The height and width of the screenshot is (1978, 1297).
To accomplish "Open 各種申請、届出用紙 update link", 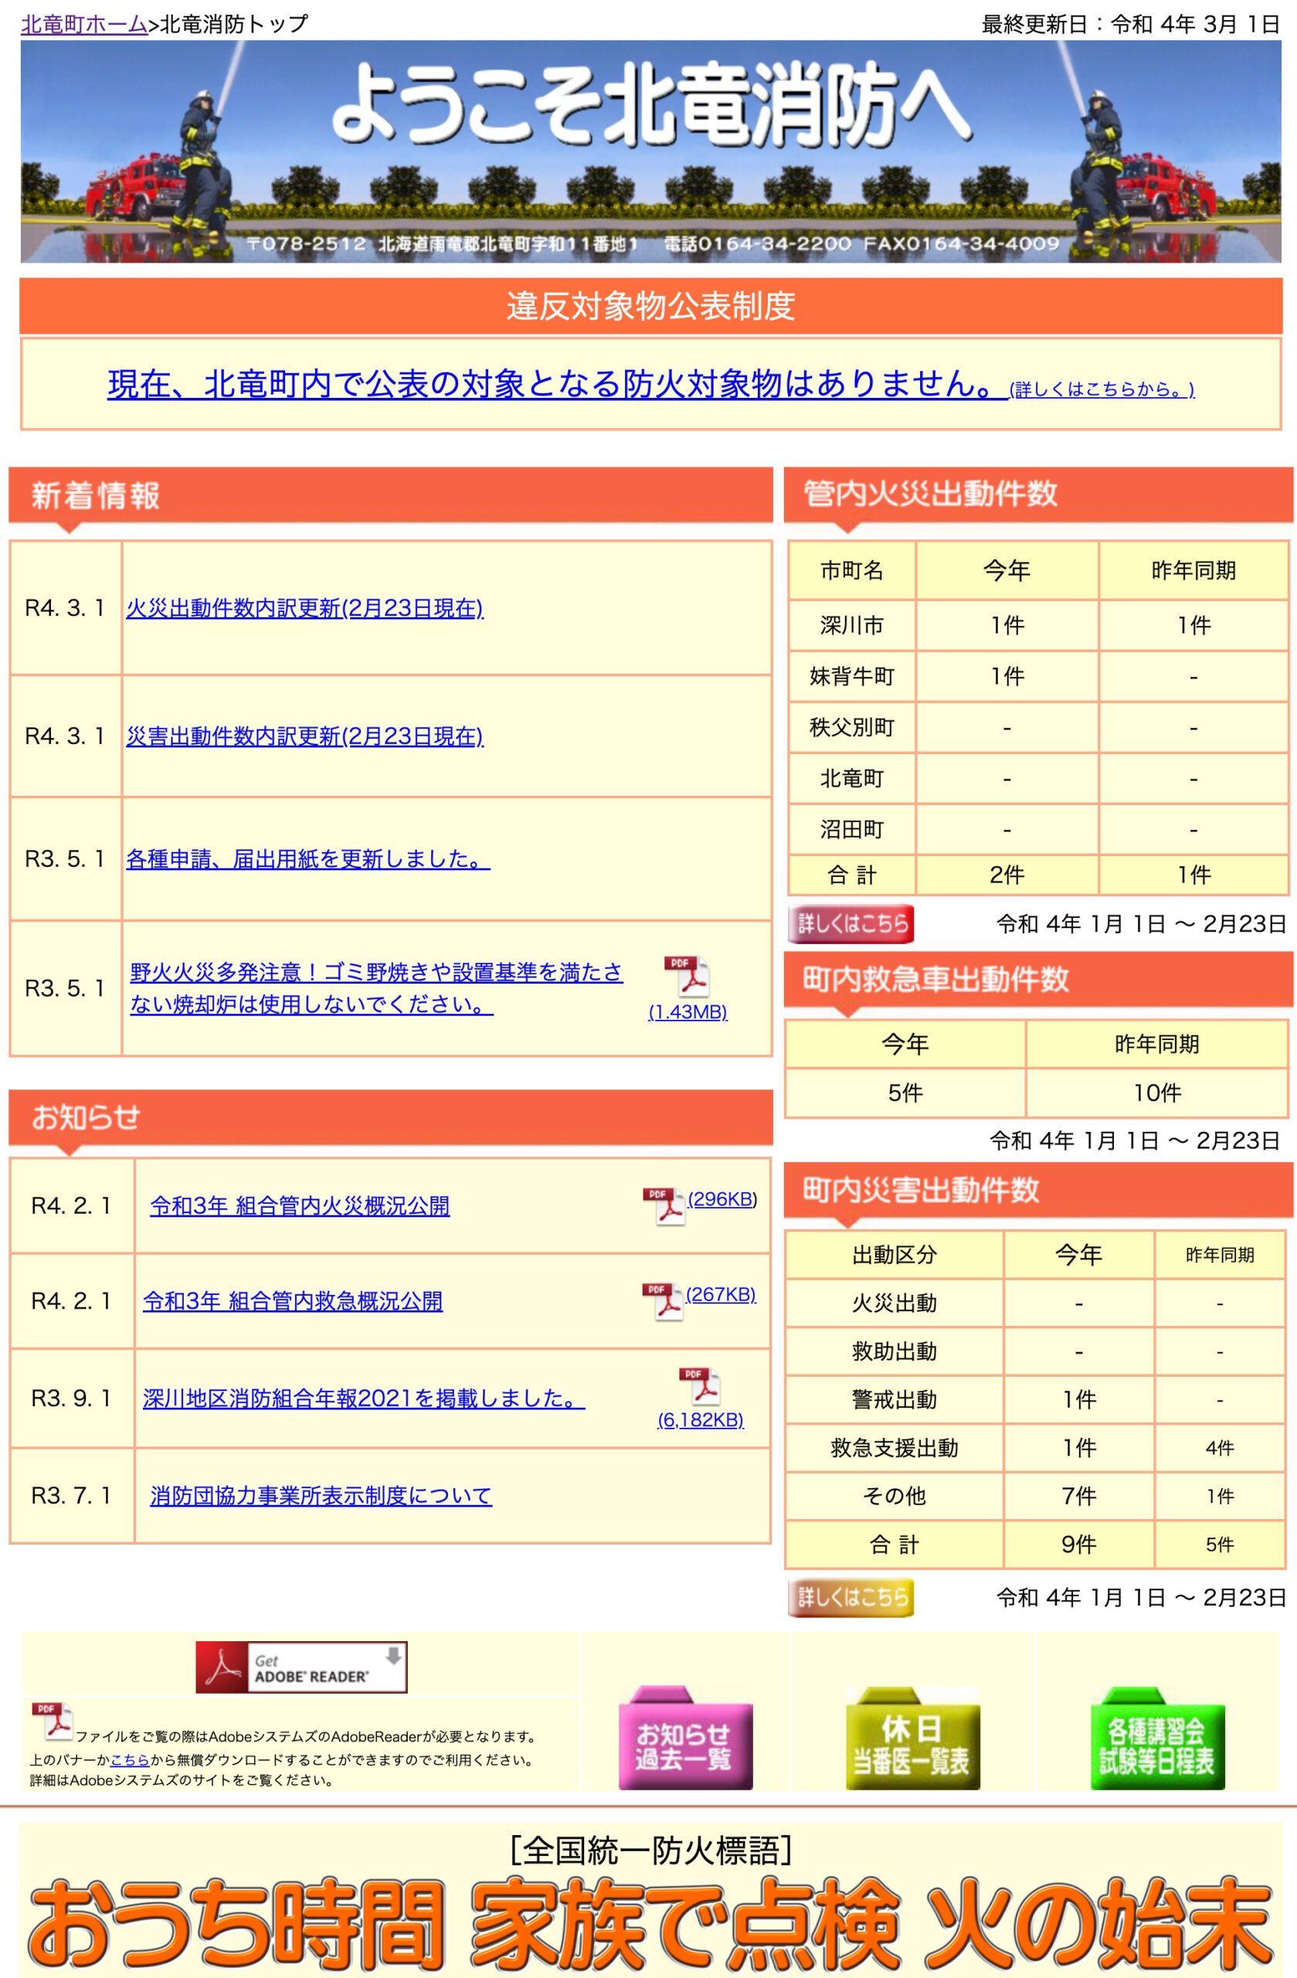I will [x=304, y=862].
